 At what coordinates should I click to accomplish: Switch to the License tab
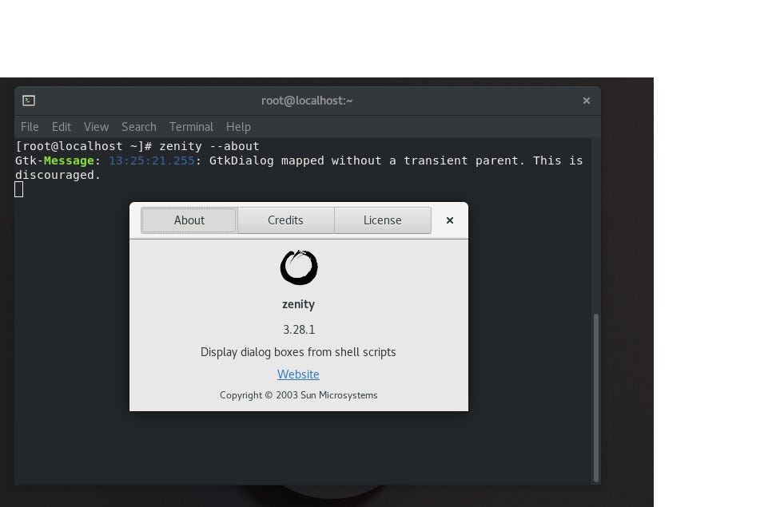pos(382,220)
